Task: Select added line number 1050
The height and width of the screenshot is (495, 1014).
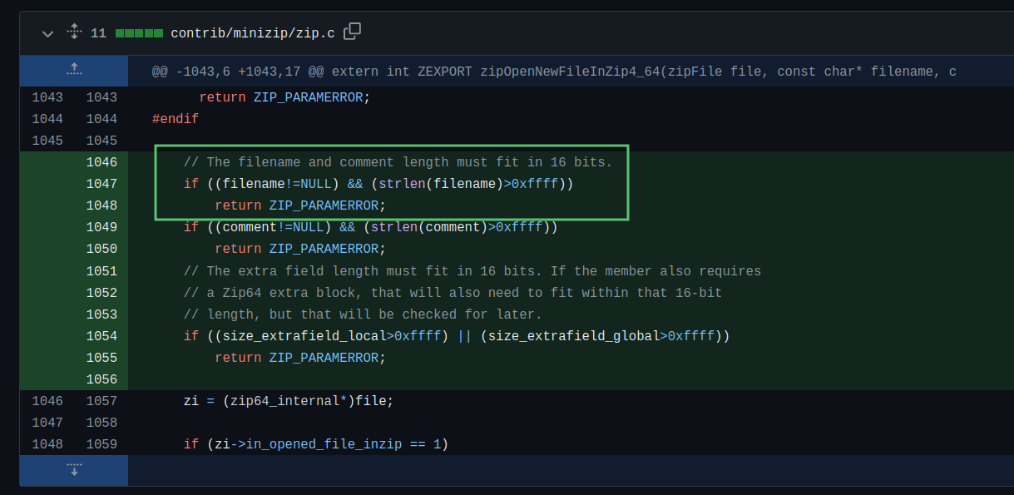Action: tap(101, 249)
